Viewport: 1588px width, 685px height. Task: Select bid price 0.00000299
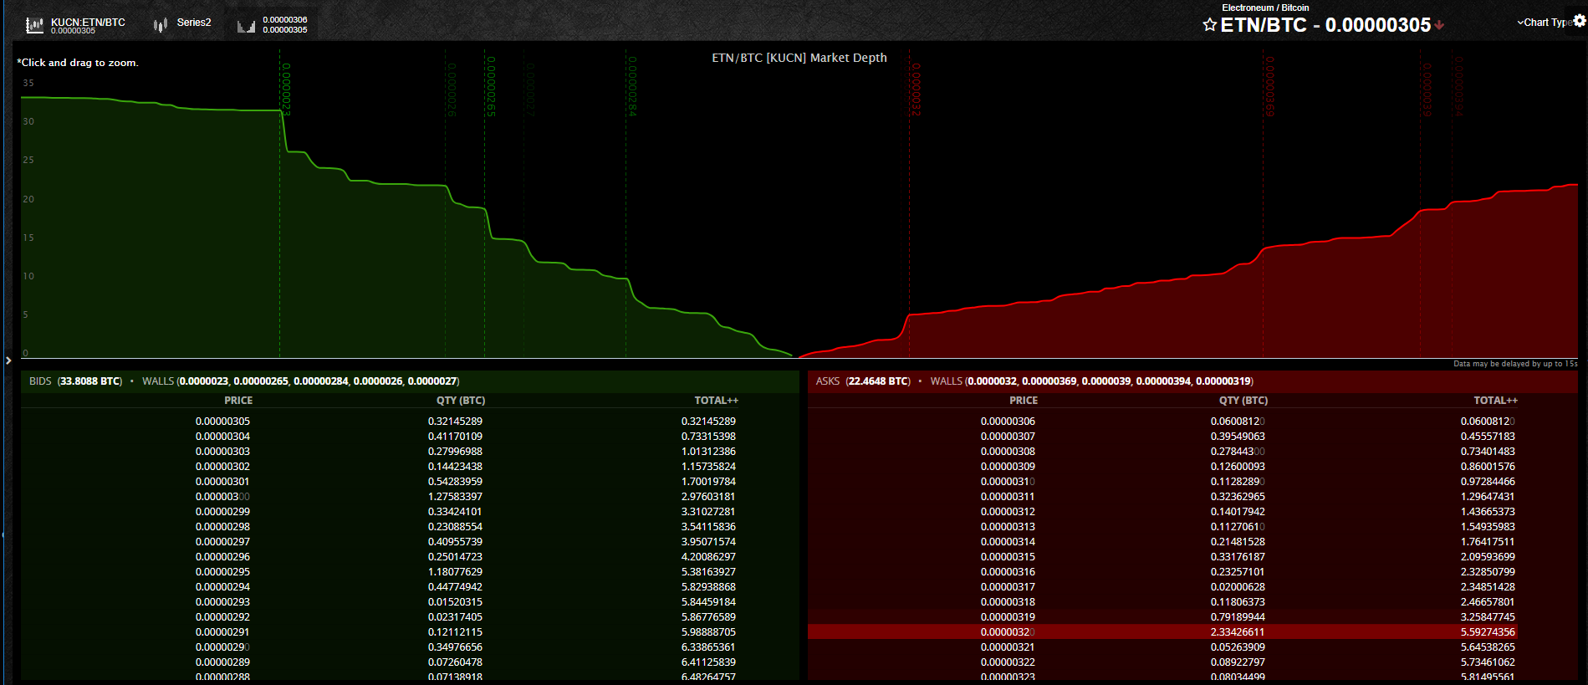click(x=222, y=512)
